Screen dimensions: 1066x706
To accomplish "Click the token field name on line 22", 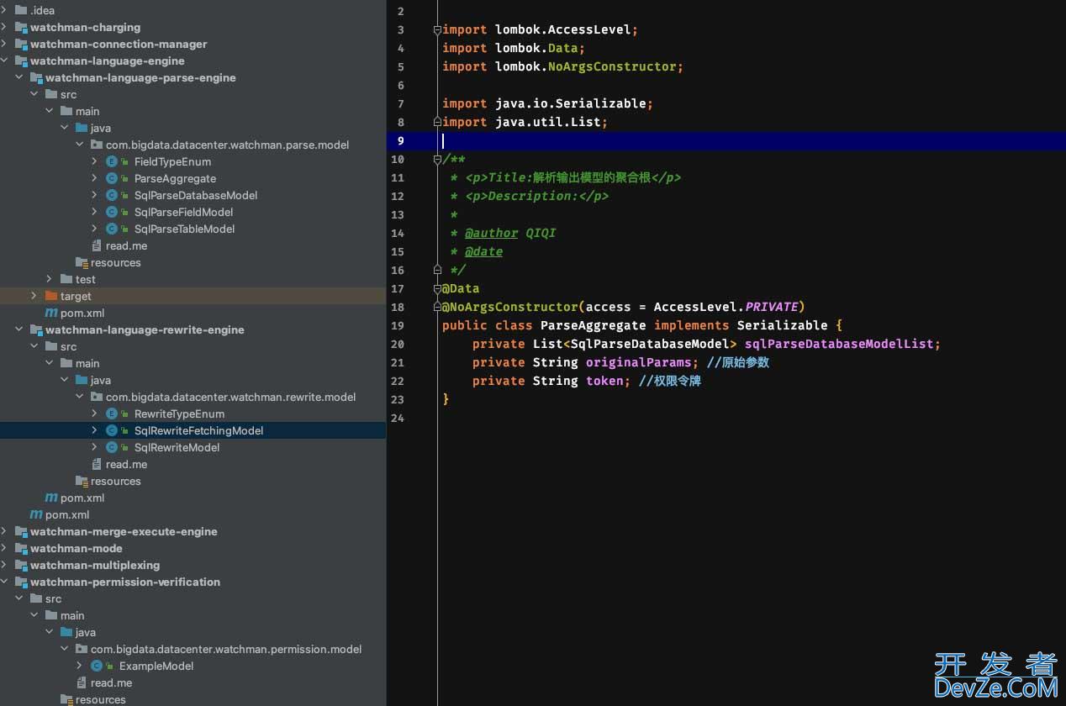I will (x=604, y=381).
